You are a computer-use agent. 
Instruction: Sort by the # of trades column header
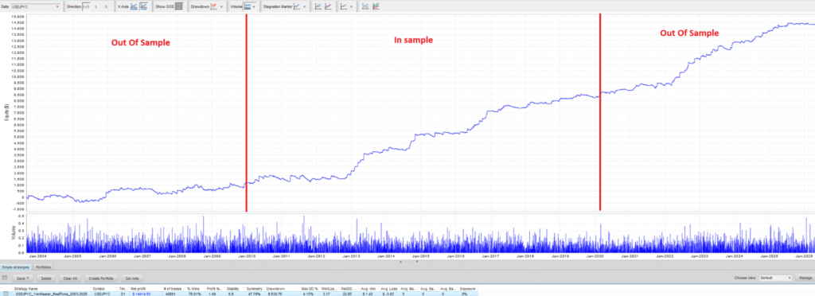pos(173,288)
